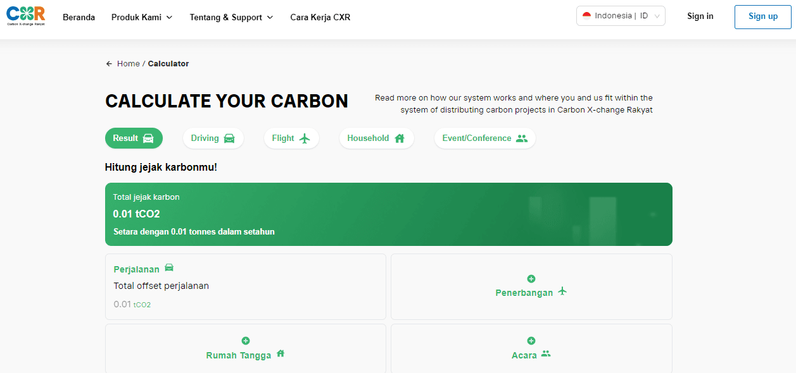Click the Sign in link
The height and width of the screenshot is (373, 796).
(700, 16)
